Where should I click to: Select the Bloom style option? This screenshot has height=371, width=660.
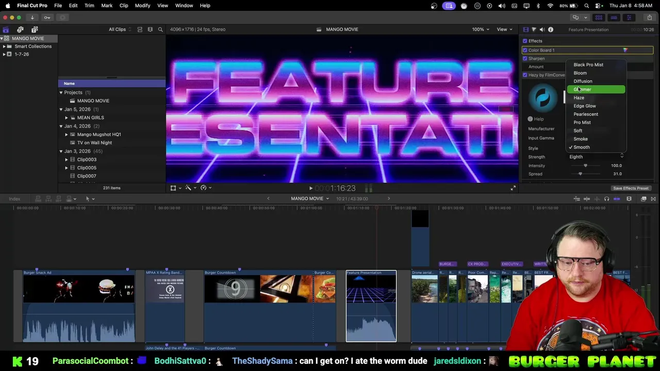[596, 73]
